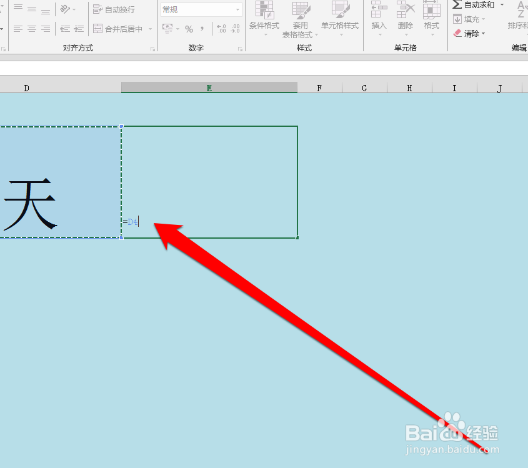Click the text orientation icon
Viewport: 528px width, 468px height.
(64, 9)
